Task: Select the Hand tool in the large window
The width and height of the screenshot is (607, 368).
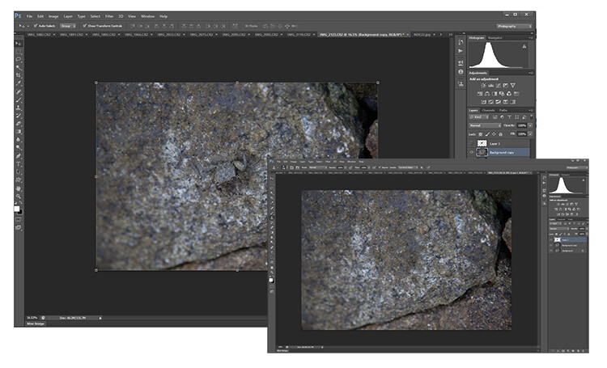Action: pos(18,188)
